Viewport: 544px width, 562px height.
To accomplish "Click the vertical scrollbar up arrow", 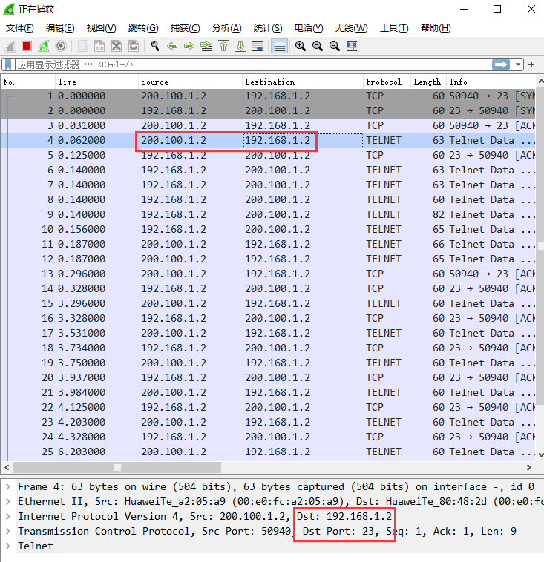I will click(x=540, y=82).
